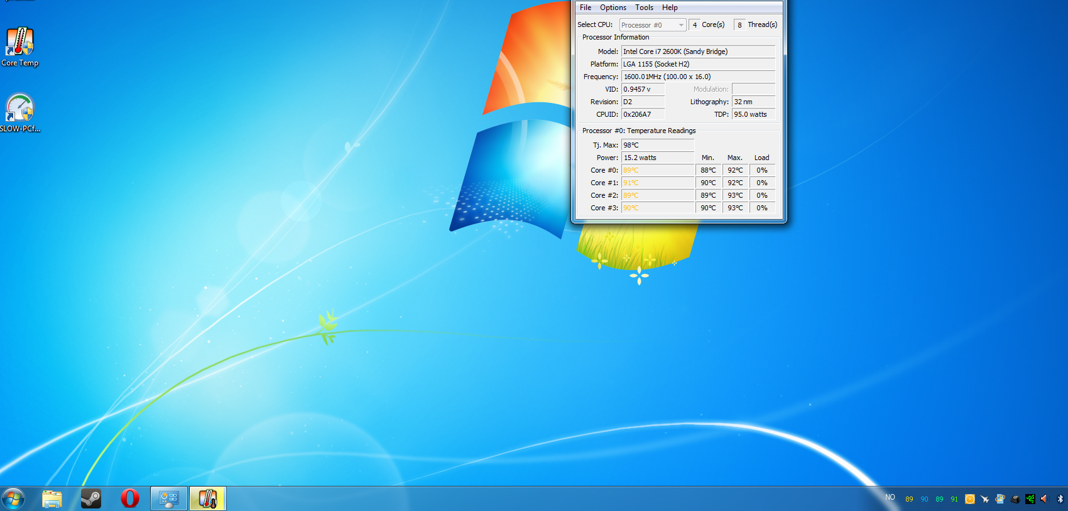Click the Frequency field 1600.01MHz
Image resolution: width=1068 pixels, height=511 pixels.
[x=698, y=77]
